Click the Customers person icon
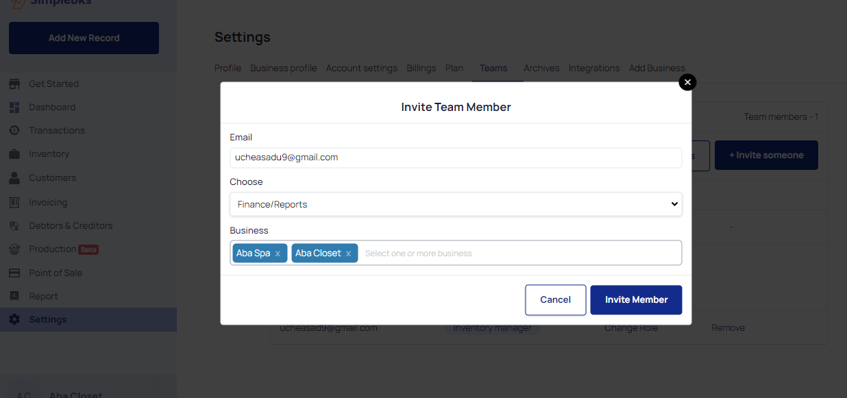The width and height of the screenshot is (847, 398). tap(14, 178)
